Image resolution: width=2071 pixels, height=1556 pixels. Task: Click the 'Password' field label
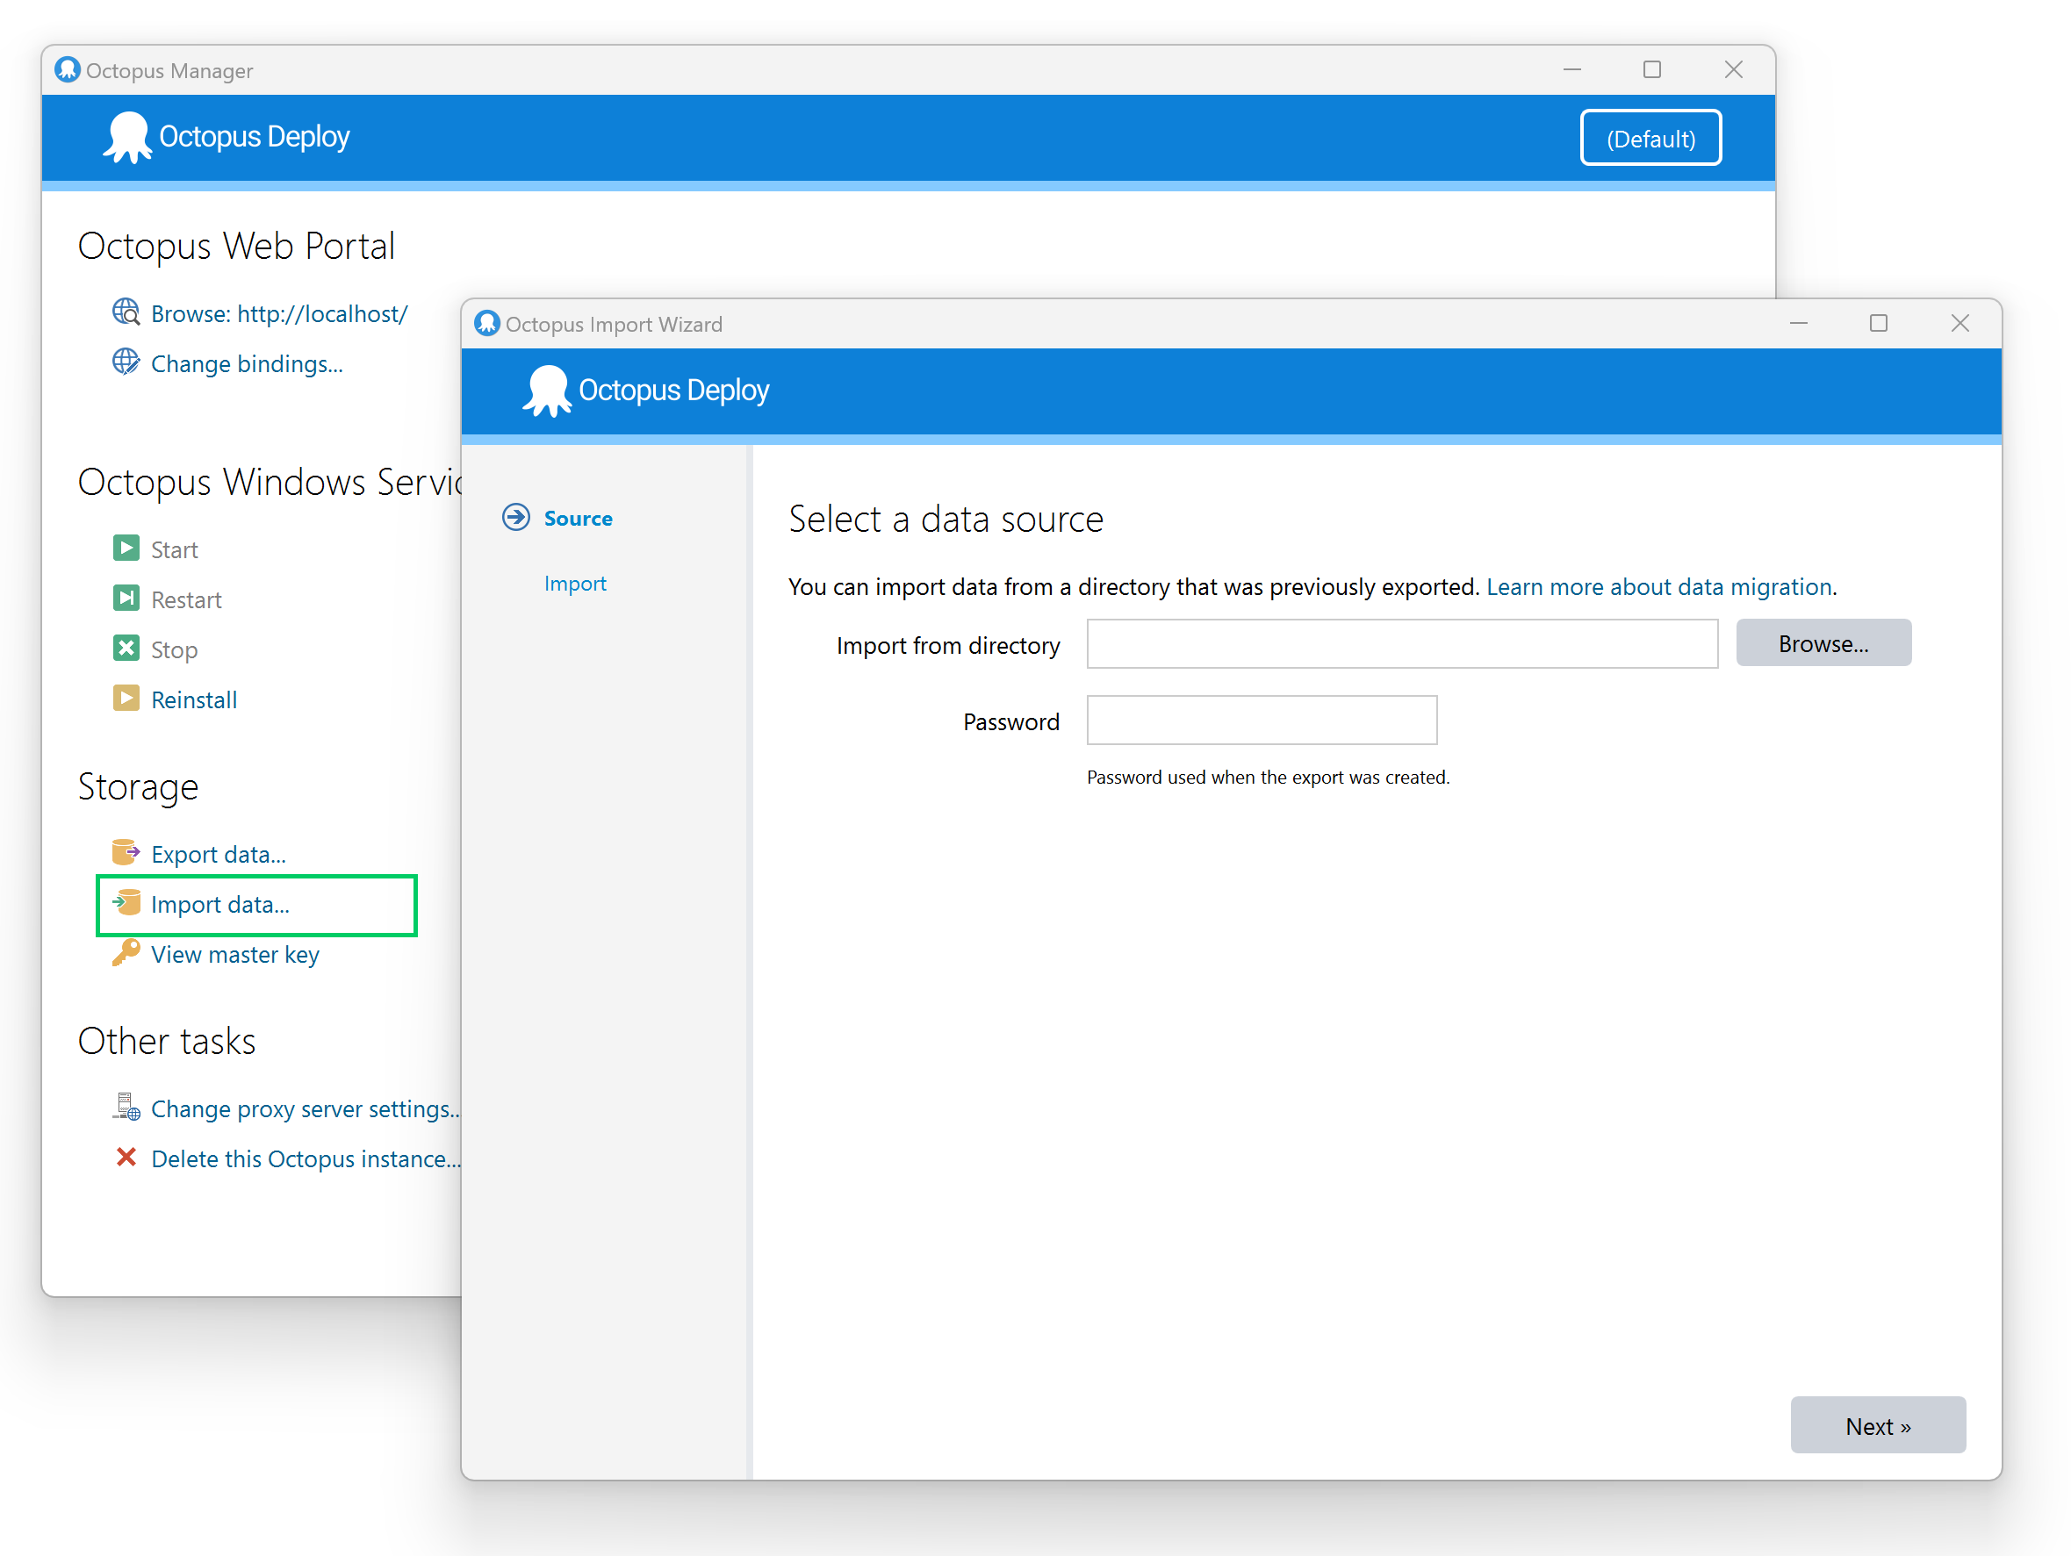click(1011, 721)
